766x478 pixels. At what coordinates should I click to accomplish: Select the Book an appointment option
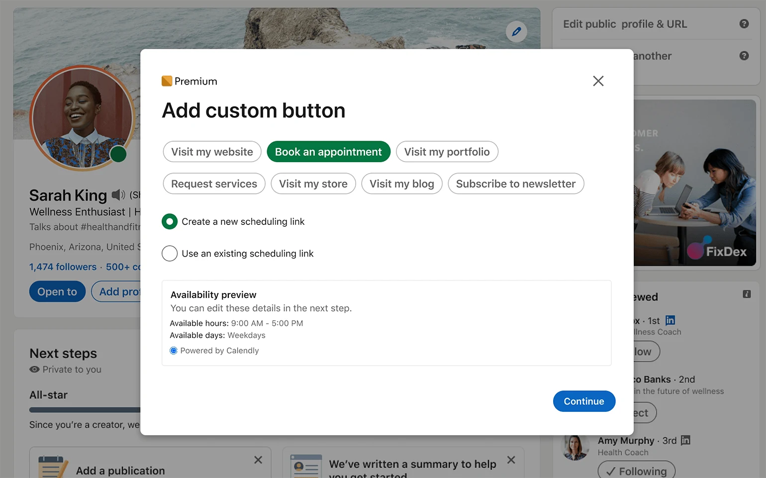tap(328, 152)
